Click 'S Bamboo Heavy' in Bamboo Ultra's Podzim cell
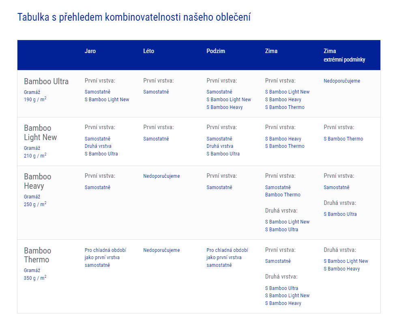This screenshot has width=397, height=328. pos(225,107)
